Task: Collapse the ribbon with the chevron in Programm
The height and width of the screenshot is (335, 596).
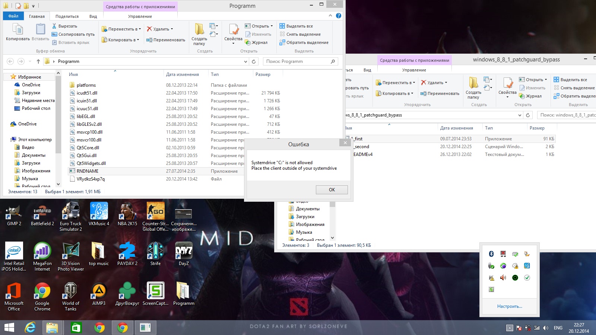Action: click(330, 16)
